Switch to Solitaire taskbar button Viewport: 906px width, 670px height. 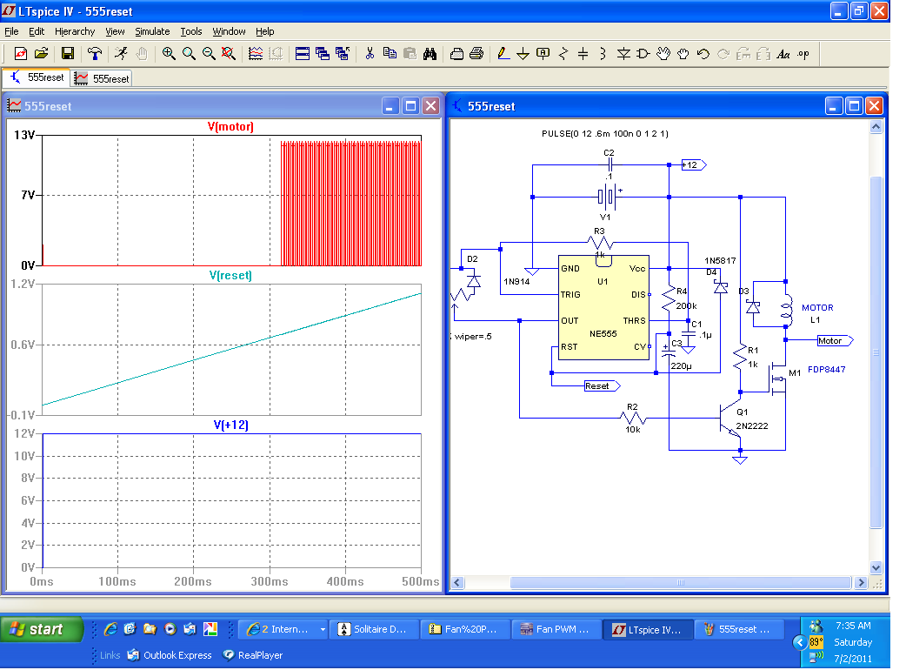tap(374, 629)
